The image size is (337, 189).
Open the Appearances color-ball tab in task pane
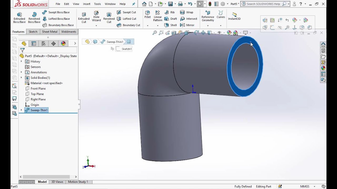(x=323, y=68)
